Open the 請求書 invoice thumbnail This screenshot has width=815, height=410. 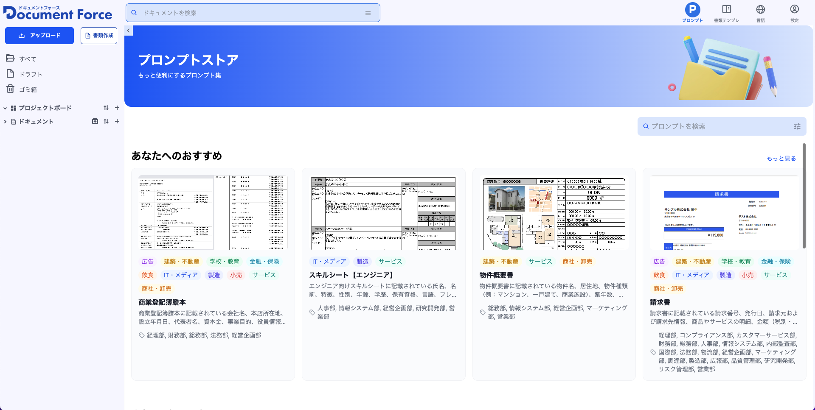click(x=725, y=212)
